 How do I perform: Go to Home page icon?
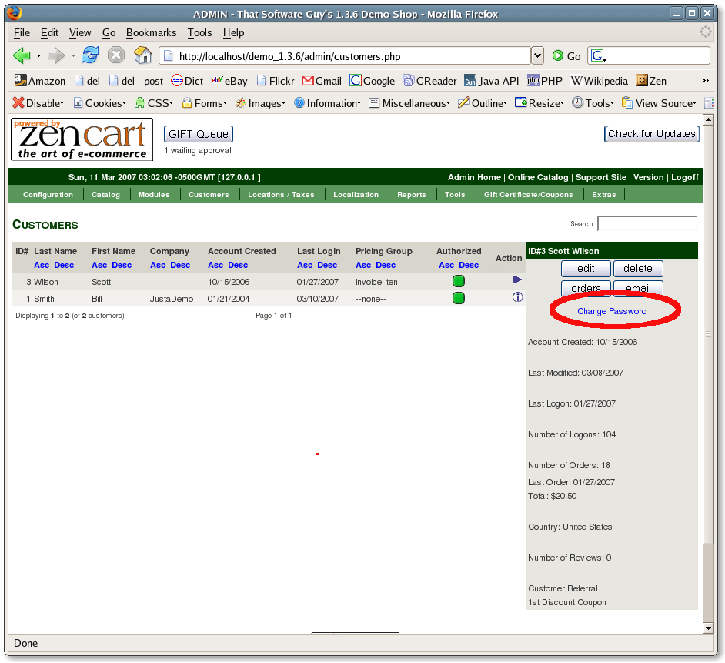click(x=143, y=55)
